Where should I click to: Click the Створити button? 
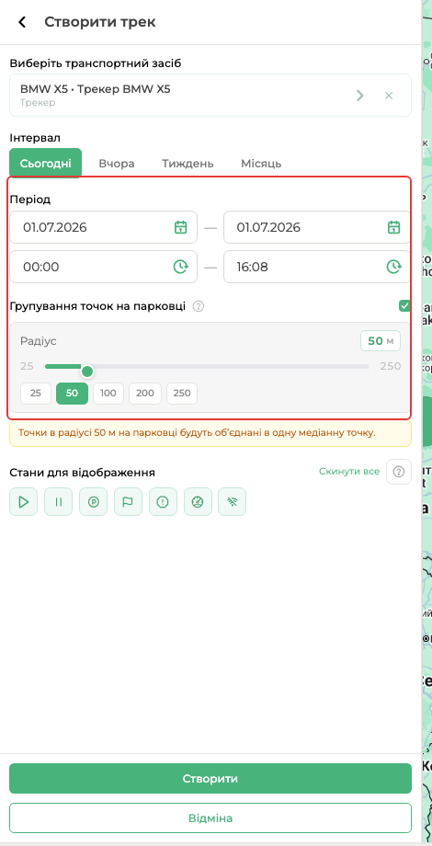pyautogui.click(x=210, y=779)
